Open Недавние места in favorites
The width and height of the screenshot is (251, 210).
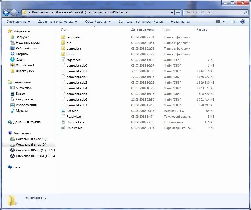coord(28,43)
